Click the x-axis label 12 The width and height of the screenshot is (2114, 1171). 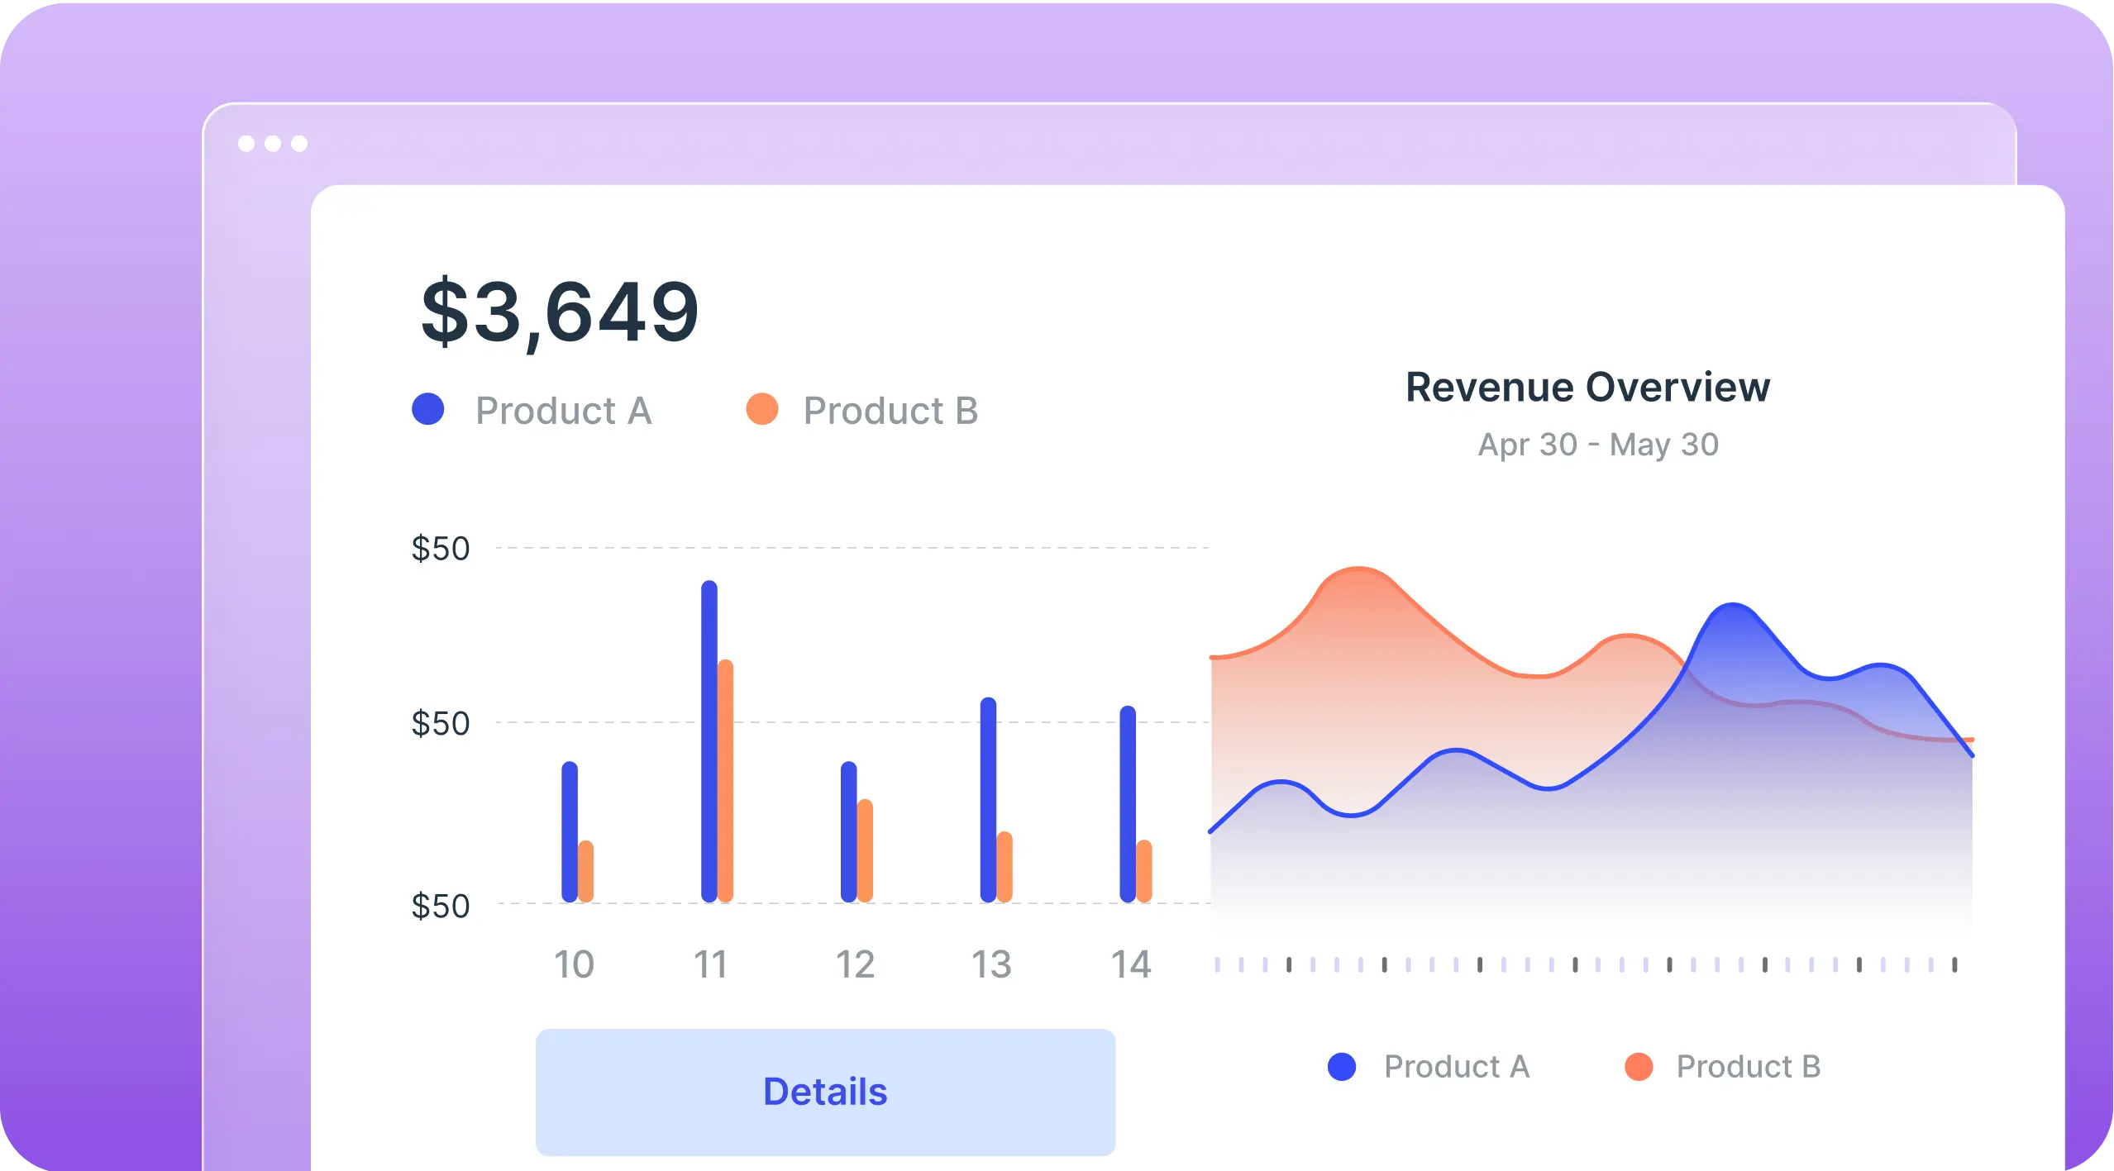coord(855,964)
